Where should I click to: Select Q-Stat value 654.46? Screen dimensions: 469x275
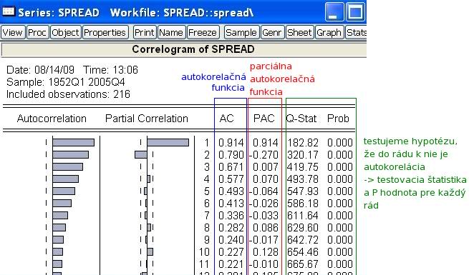(x=303, y=252)
